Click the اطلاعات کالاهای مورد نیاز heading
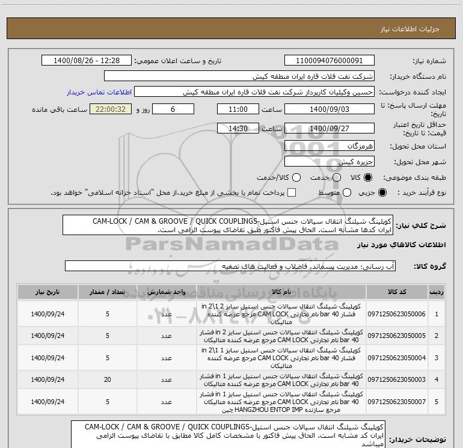The width and height of the screenshot is (463, 448). click(402, 245)
